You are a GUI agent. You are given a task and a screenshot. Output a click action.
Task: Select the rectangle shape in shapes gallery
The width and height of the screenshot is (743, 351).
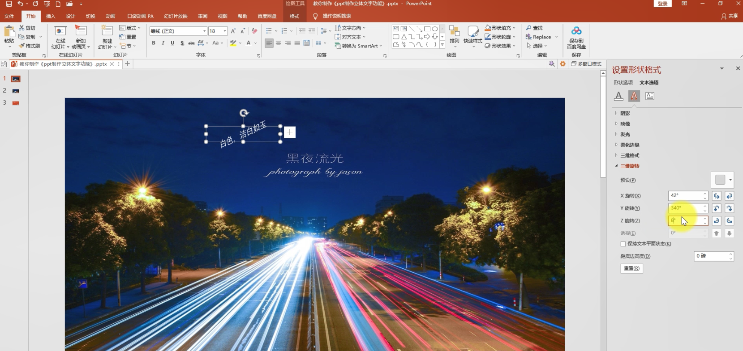(x=427, y=29)
